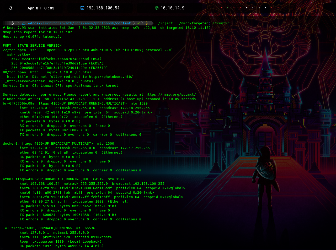The height and width of the screenshot is (250, 336).
Task: Select the last workspace dot on right
Action: (x=278, y=8)
